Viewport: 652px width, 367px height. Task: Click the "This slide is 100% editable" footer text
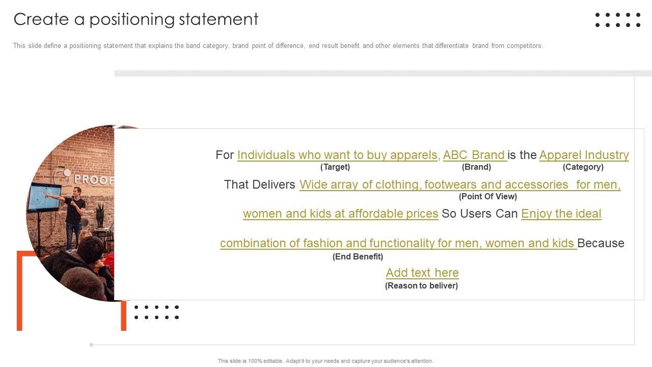click(x=325, y=361)
